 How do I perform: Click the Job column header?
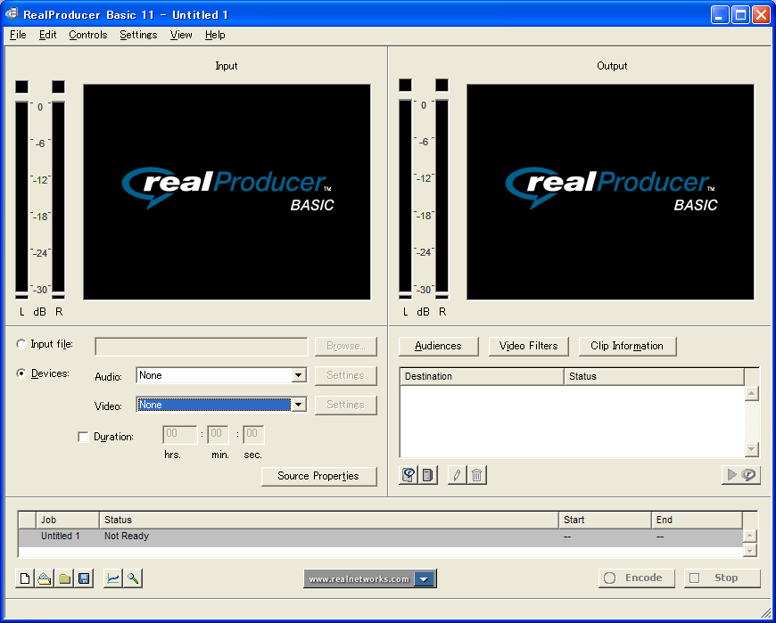tap(68, 521)
